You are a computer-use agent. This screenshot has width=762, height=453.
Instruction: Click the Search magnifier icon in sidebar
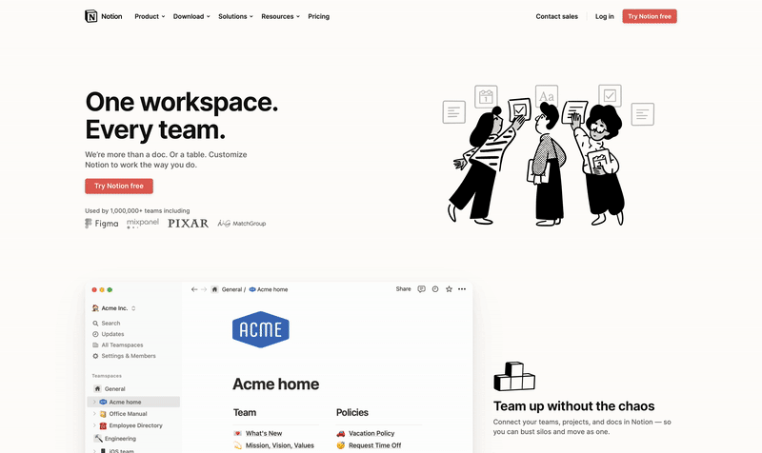(95, 323)
